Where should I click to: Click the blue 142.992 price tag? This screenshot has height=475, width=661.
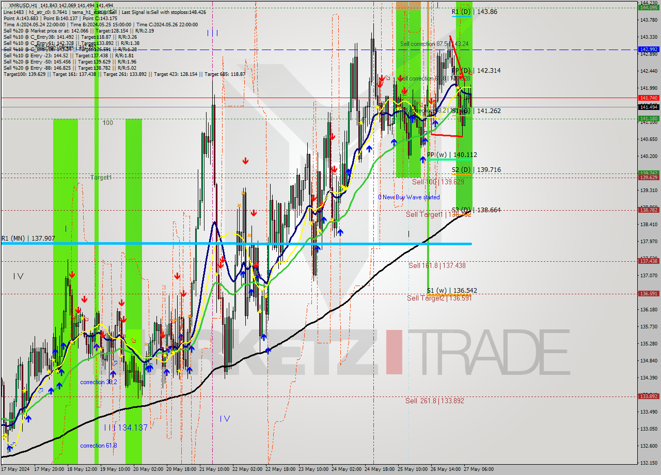point(649,50)
